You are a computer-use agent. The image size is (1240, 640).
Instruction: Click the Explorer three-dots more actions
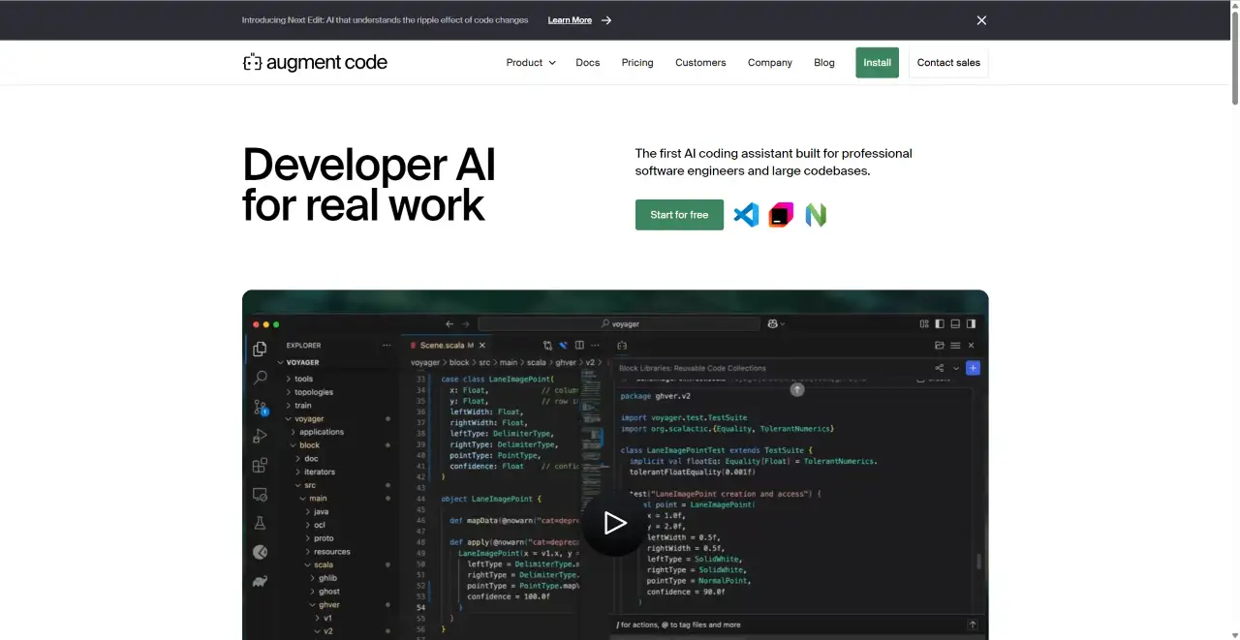click(x=387, y=346)
